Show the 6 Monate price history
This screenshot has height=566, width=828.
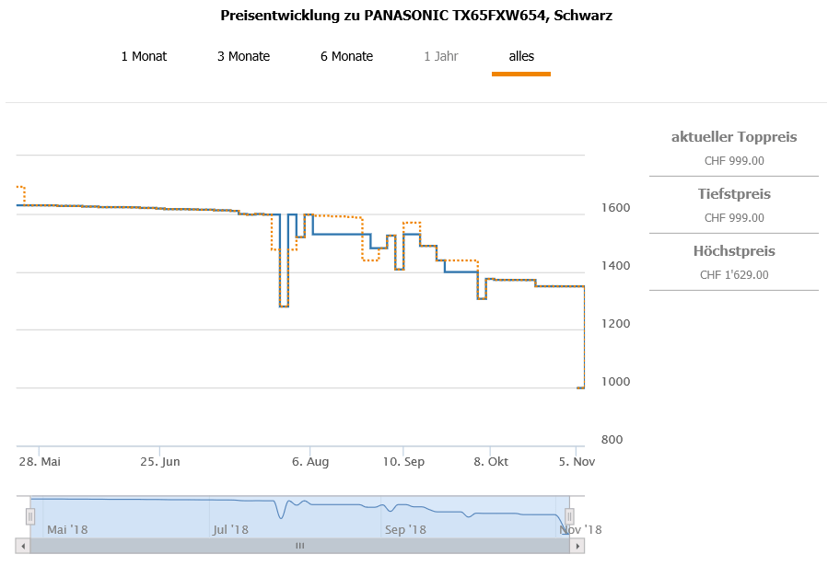coord(346,56)
